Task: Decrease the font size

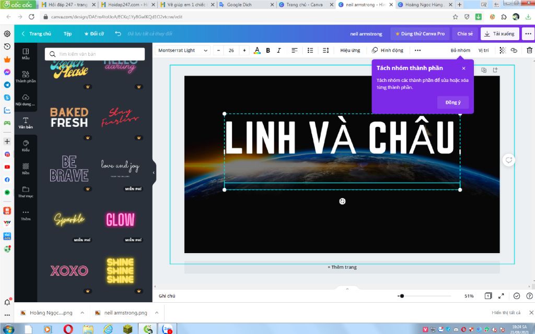Action: pyautogui.click(x=218, y=51)
